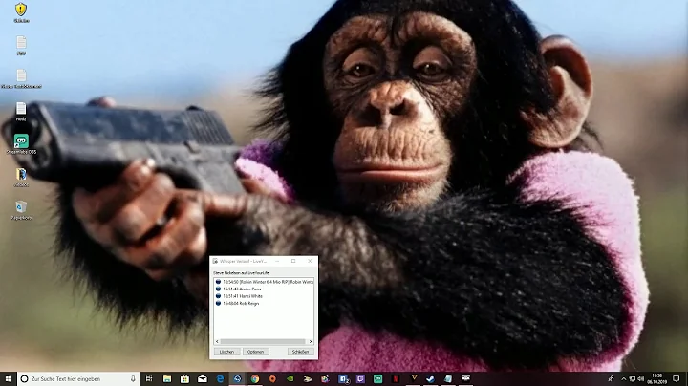Open the yellow shield desktop shortcut
Viewport: 688px width, 386px height.
pyautogui.click(x=21, y=12)
